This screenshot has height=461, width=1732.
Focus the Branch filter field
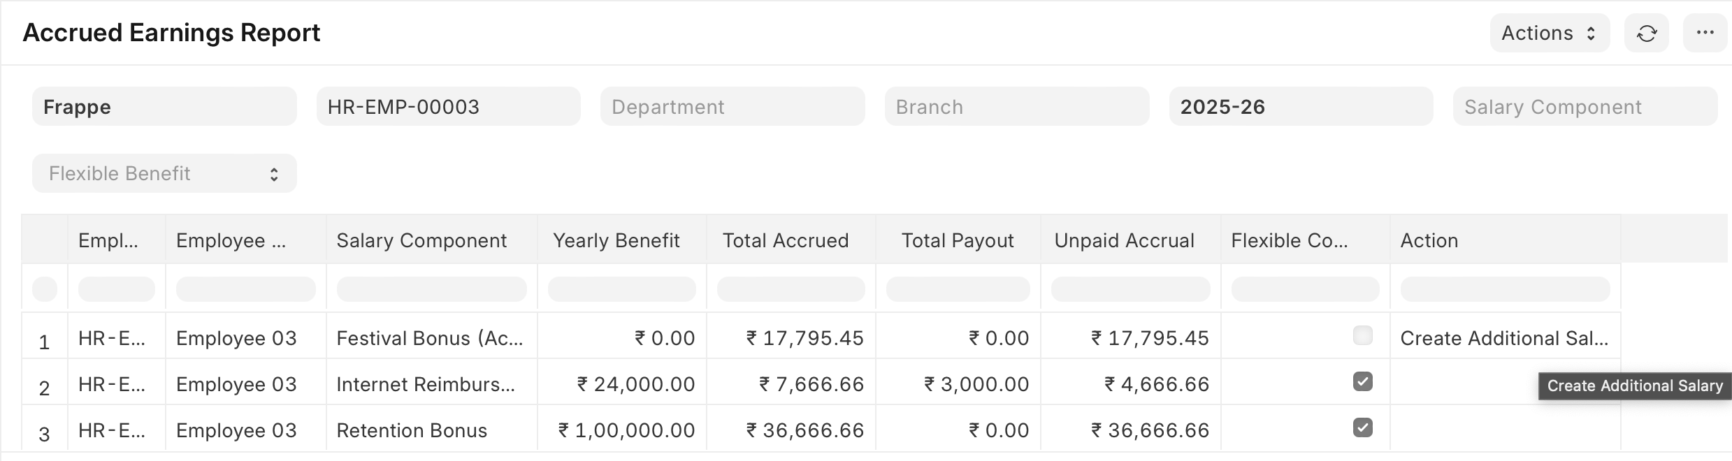pos(1016,107)
